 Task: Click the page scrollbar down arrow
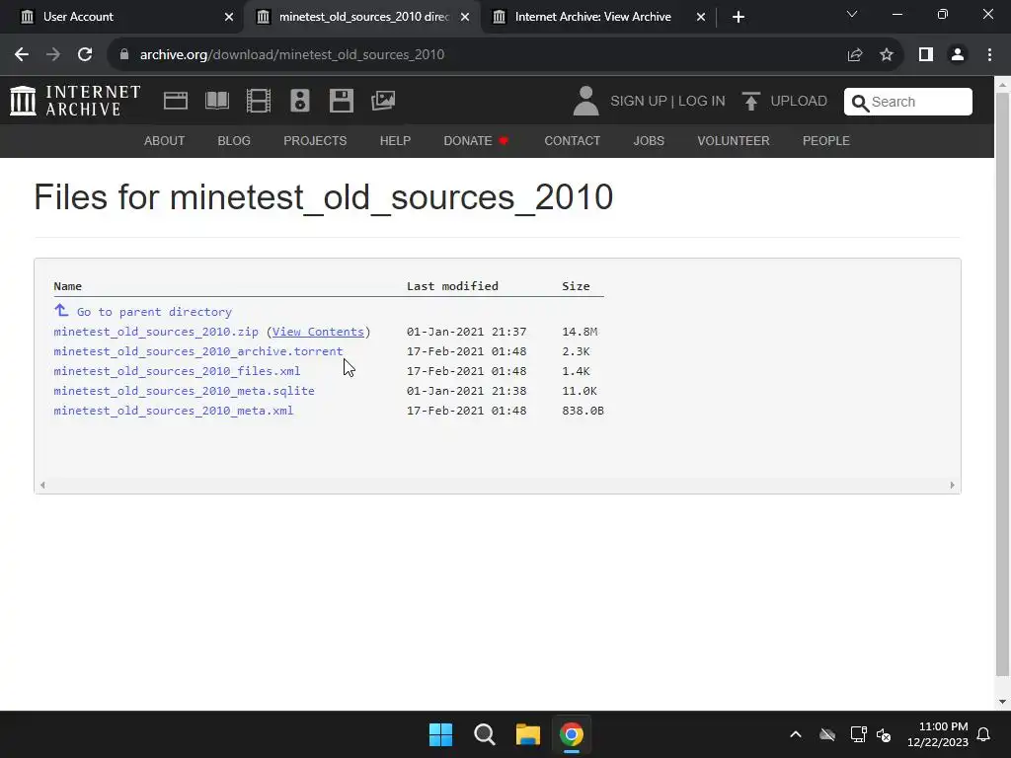pyautogui.click(x=1003, y=702)
